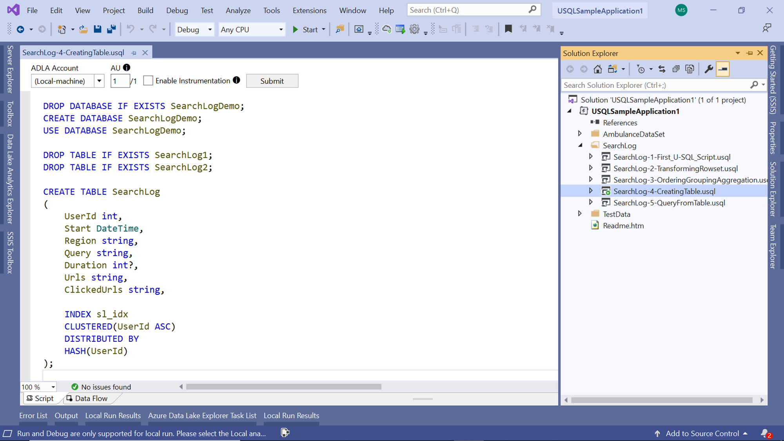Viewport: 784px width, 441px height.
Task: Click the Save All toolbar icon
Action: click(111, 29)
